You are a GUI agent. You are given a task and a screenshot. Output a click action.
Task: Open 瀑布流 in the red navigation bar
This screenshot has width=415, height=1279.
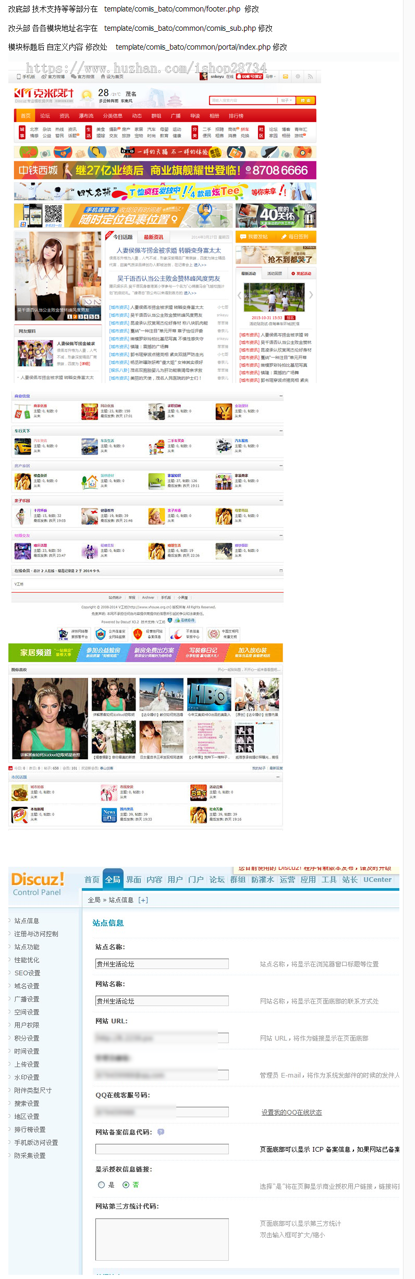point(86,116)
